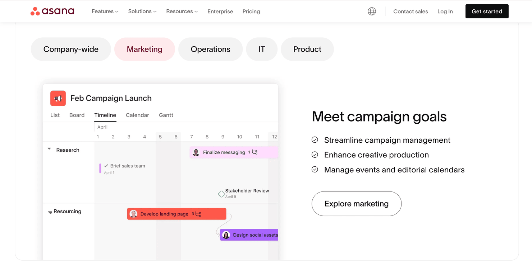Viewport: 532px width, 266px height.
Task: Collapse the Research section
Action: point(49,149)
